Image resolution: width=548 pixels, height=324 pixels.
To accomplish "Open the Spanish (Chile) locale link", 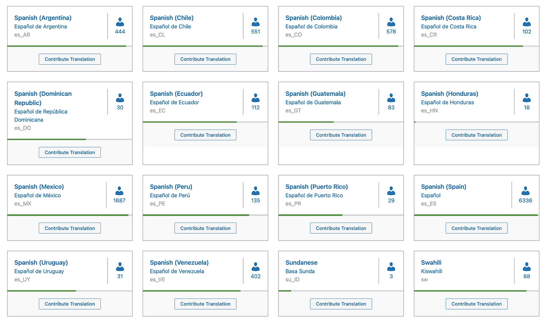I will pos(172,18).
